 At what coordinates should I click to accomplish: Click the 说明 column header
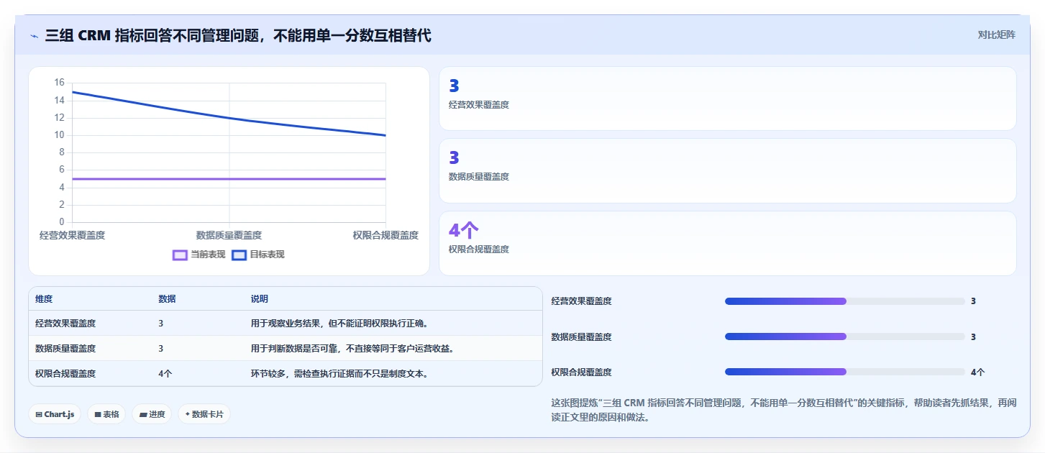tap(260, 299)
